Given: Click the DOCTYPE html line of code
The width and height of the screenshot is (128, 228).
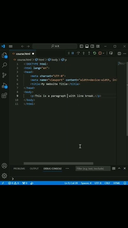Looking at the screenshot, I should pyautogui.click(x=36, y=64).
